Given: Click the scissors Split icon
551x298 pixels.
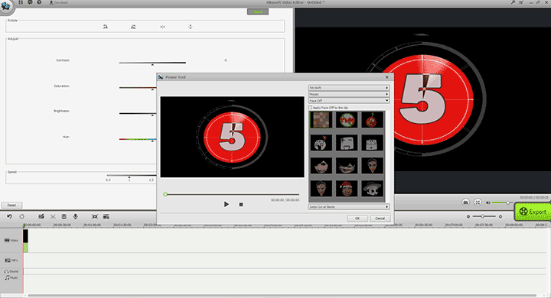Looking at the screenshot, I should (x=53, y=216).
